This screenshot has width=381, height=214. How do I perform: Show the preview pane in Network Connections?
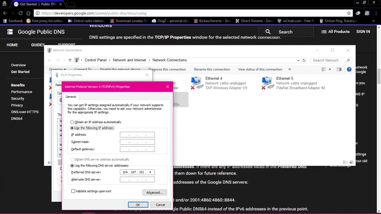click(x=339, y=69)
